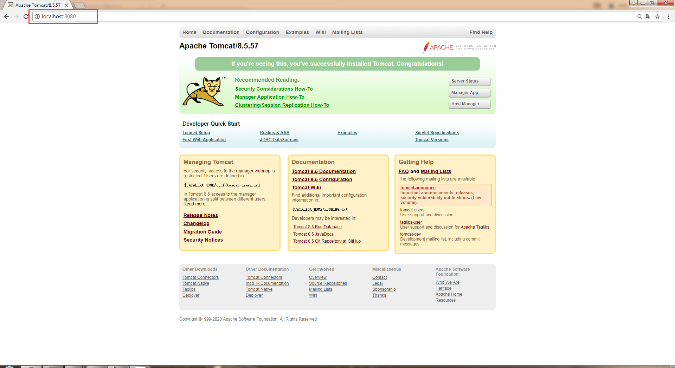Screen dimensions: 675x368
Task: Open the Apache Taglibs link
Action: pyautogui.click(x=475, y=227)
